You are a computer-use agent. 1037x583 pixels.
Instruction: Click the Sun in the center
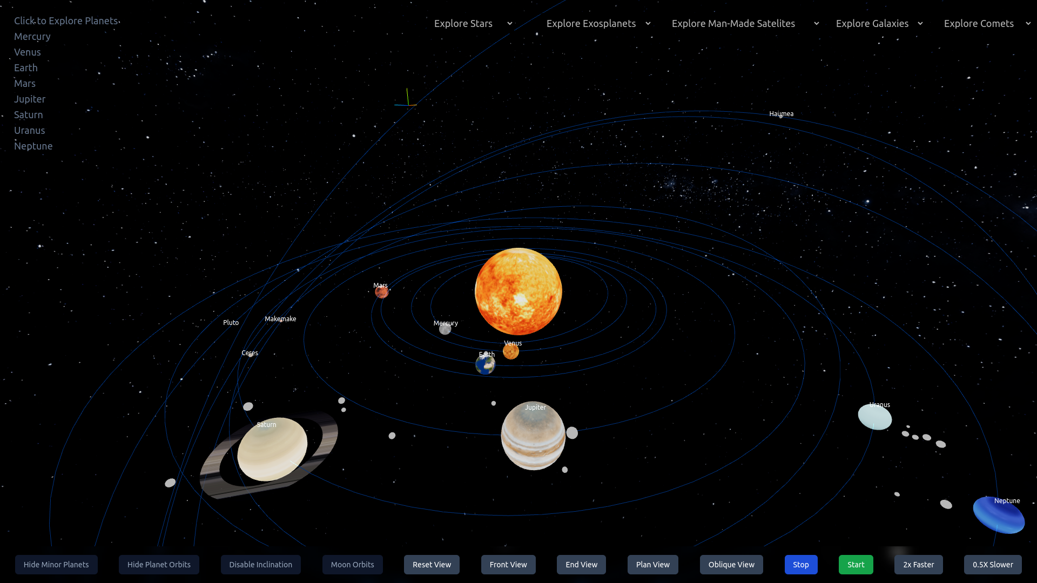518,291
